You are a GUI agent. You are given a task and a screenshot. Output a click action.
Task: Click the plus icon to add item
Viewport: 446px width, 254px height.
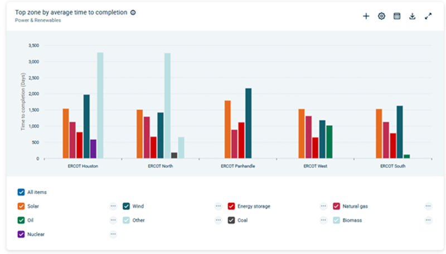366,16
